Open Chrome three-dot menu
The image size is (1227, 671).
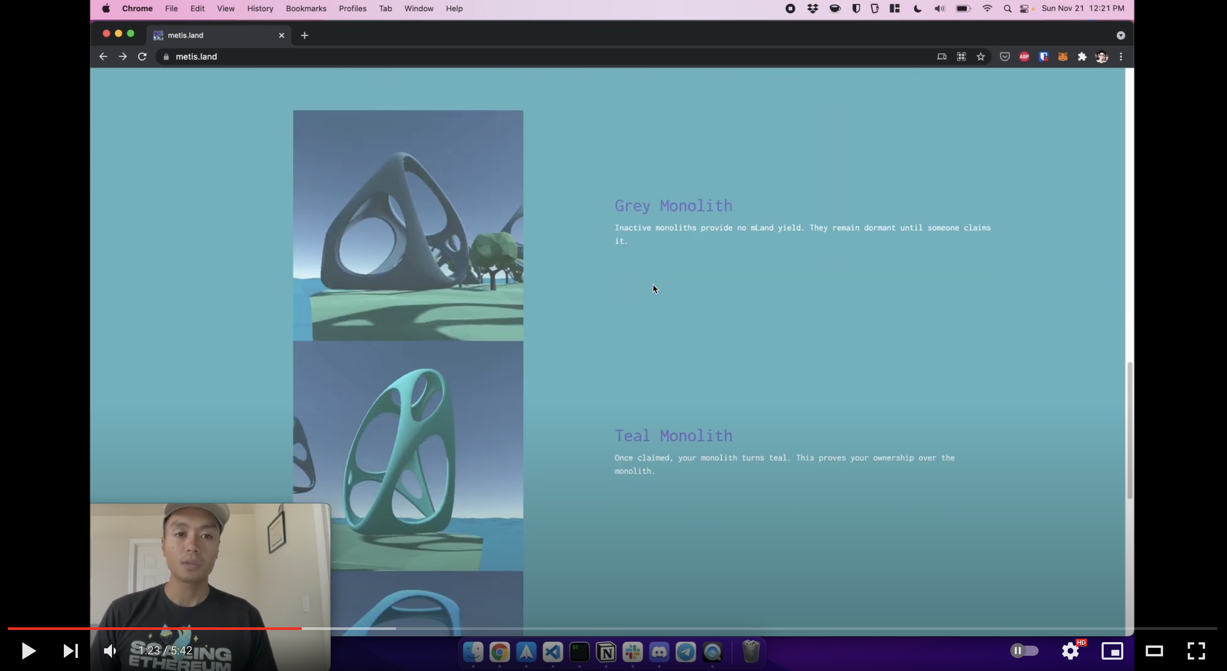[x=1121, y=57]
